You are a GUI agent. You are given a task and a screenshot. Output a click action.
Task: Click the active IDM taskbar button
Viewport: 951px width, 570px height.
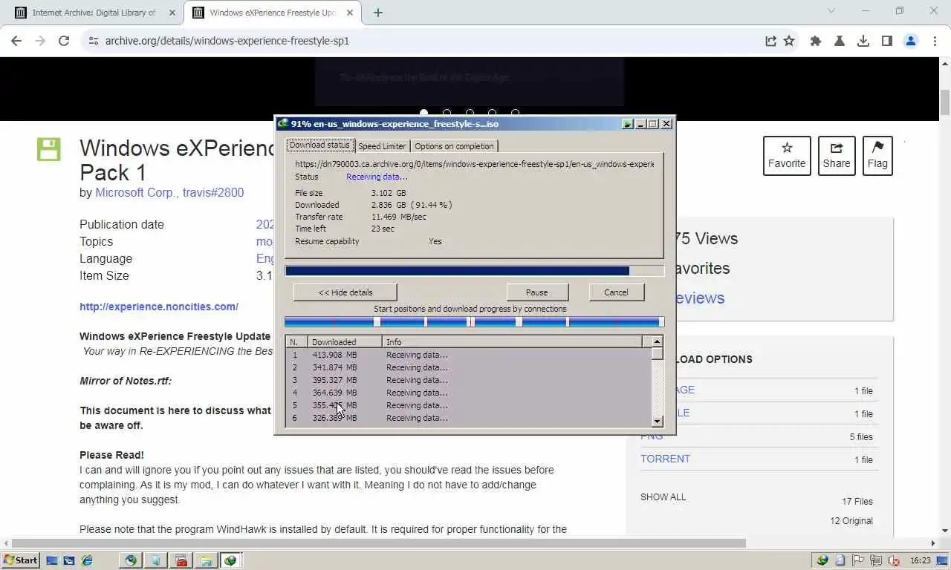coord(230,560)
